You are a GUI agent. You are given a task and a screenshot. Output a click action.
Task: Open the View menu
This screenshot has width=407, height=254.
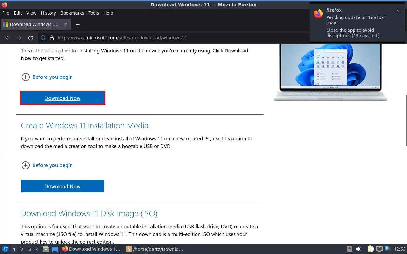(31, 13)
